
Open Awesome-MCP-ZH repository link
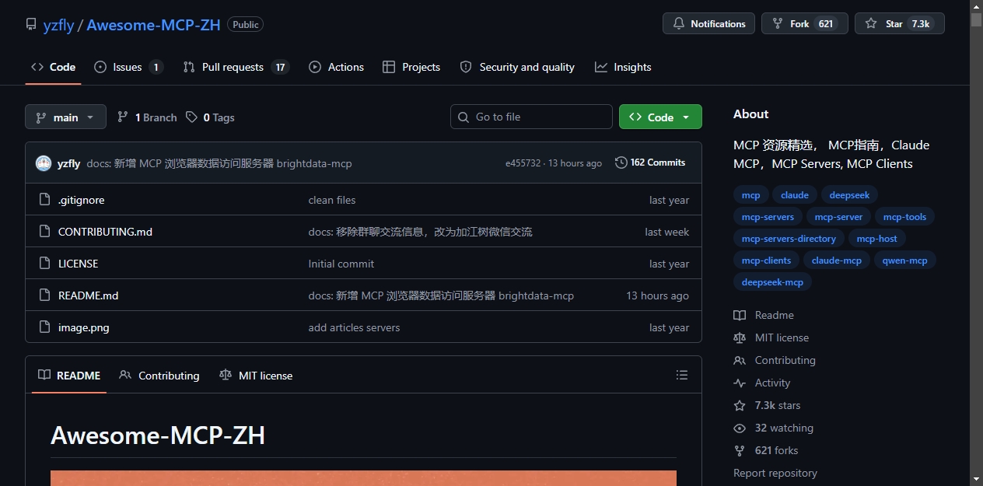click(153, 24)
